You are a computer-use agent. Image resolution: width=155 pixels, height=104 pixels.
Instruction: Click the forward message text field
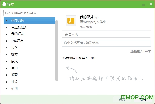click(x=106, y=43)
